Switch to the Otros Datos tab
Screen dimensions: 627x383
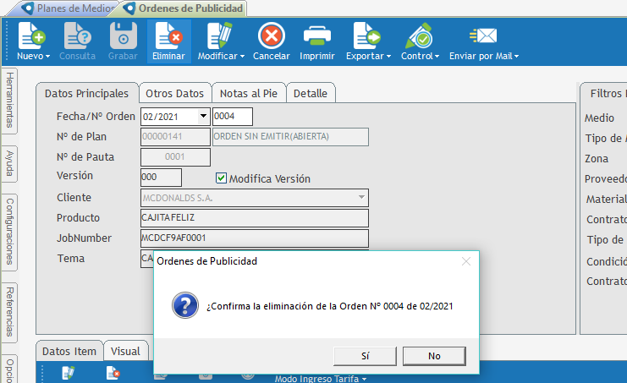click(x=174, y=93)
